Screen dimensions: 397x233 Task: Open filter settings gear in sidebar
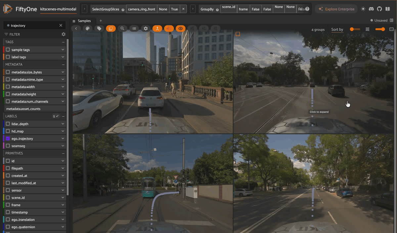click(x=64, y=34)
